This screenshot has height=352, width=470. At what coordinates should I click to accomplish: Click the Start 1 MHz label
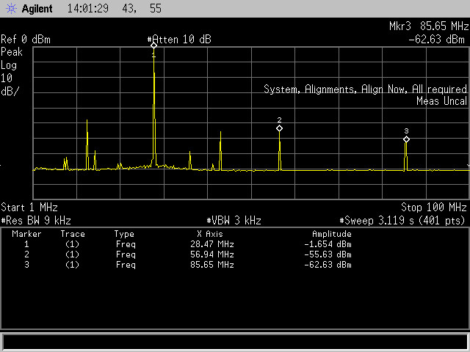[29, 207]
